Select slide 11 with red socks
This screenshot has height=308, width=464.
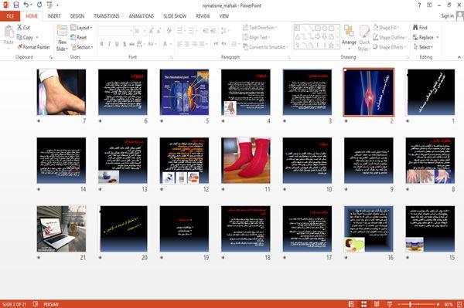pyautogui.click(x=246, y=161)
